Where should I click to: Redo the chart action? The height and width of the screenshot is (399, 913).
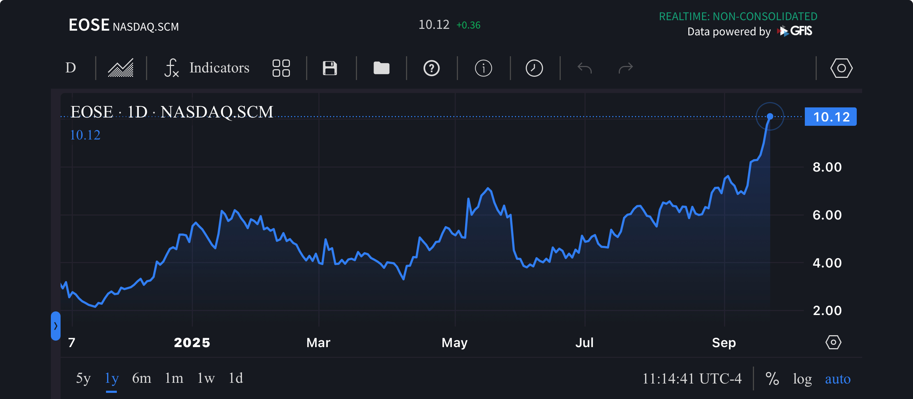coord(626,68)
